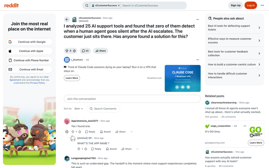
Task: Award the deleted OP's reply
Action: pyautogui.click(x=111, y=149)
